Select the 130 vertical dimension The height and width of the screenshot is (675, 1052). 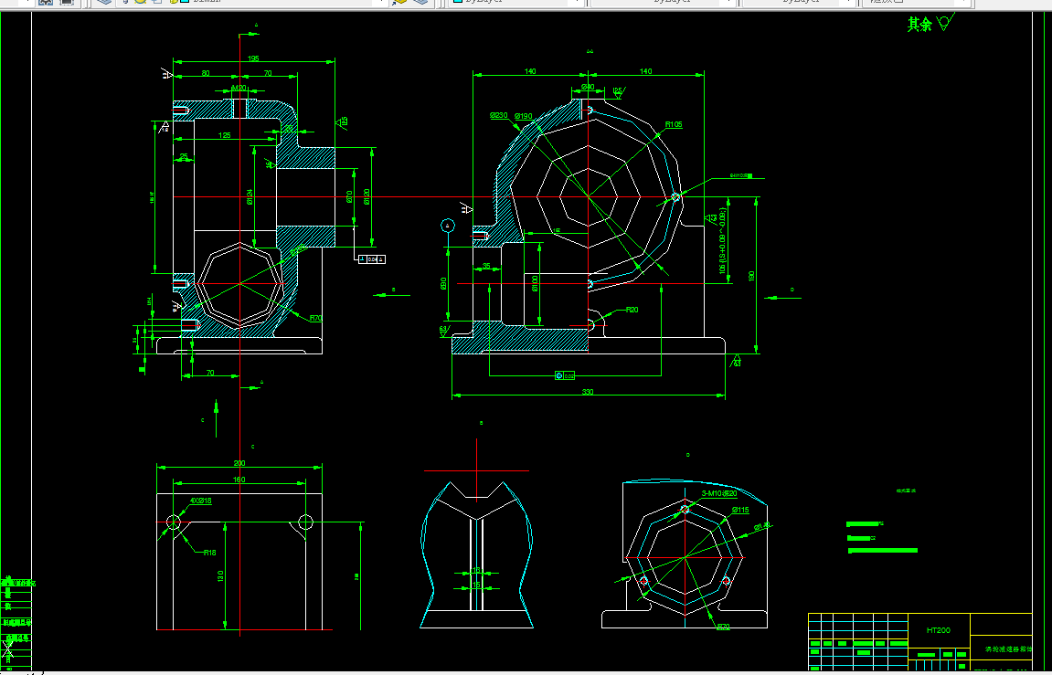(x=221, y=575)
